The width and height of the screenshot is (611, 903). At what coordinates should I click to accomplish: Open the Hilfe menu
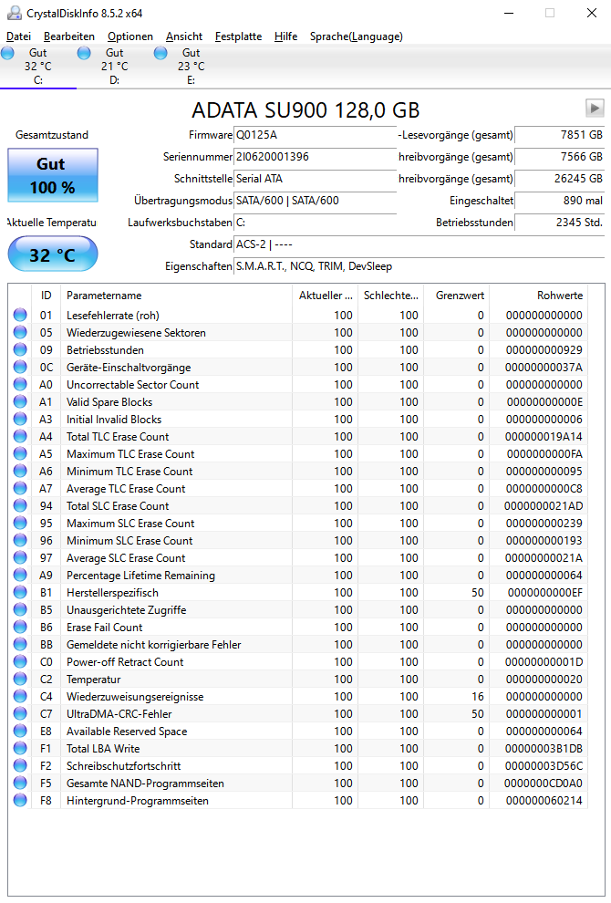[285, 36]
